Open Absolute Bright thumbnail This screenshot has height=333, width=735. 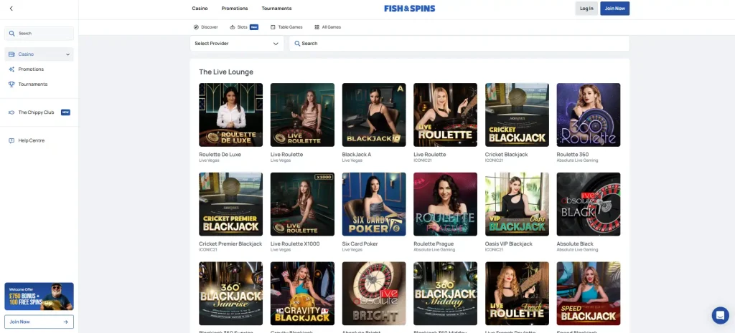(374, 294)
